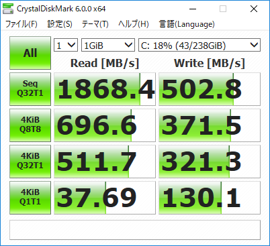
Task: Click the Seq write result 502.8
Action: (210, 89)
